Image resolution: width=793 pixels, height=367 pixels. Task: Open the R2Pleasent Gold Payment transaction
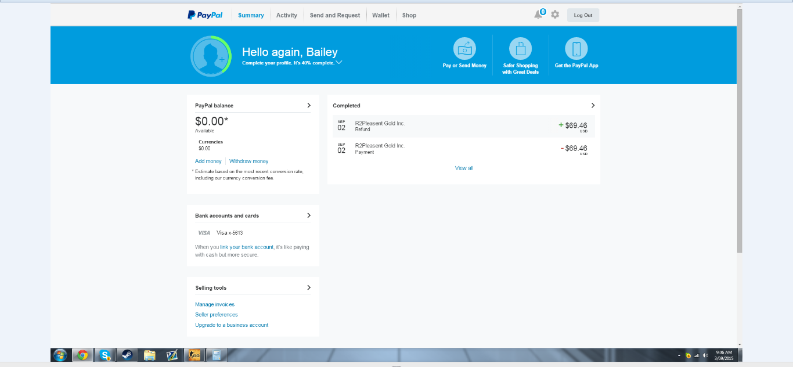tap(464, 149)
